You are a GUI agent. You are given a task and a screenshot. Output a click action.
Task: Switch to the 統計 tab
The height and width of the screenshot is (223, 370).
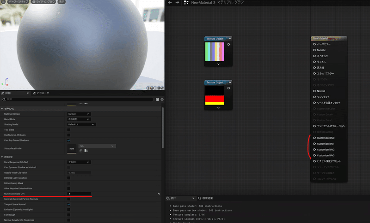173,198
